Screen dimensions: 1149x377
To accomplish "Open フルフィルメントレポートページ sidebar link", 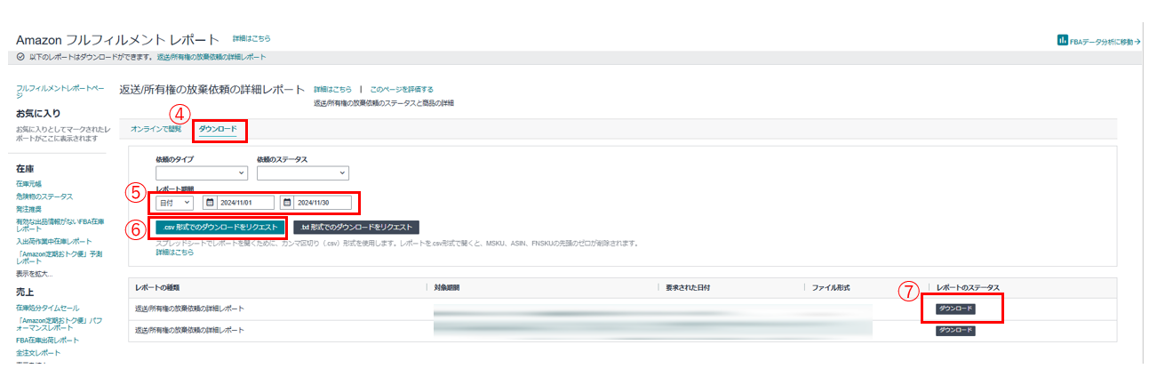I will coord(60,91).
